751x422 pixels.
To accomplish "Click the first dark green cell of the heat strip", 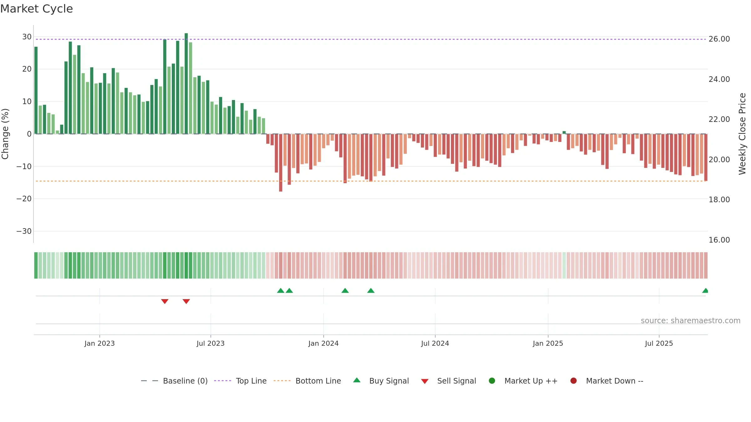I will [x=36, y=265].
